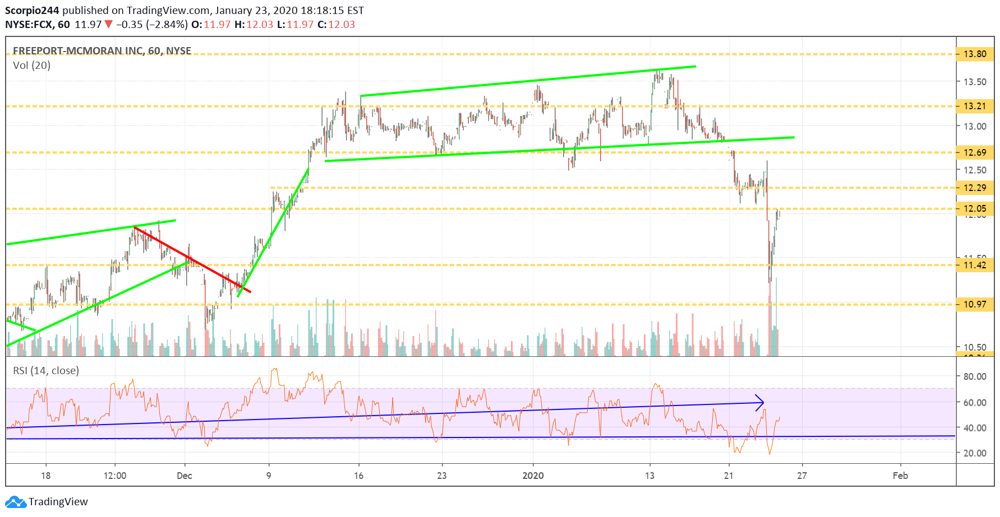Click the 18 date label on time axis

pos(46,476)
